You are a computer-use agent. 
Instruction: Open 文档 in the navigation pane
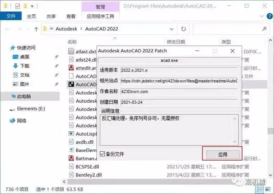tap(24, 75)
